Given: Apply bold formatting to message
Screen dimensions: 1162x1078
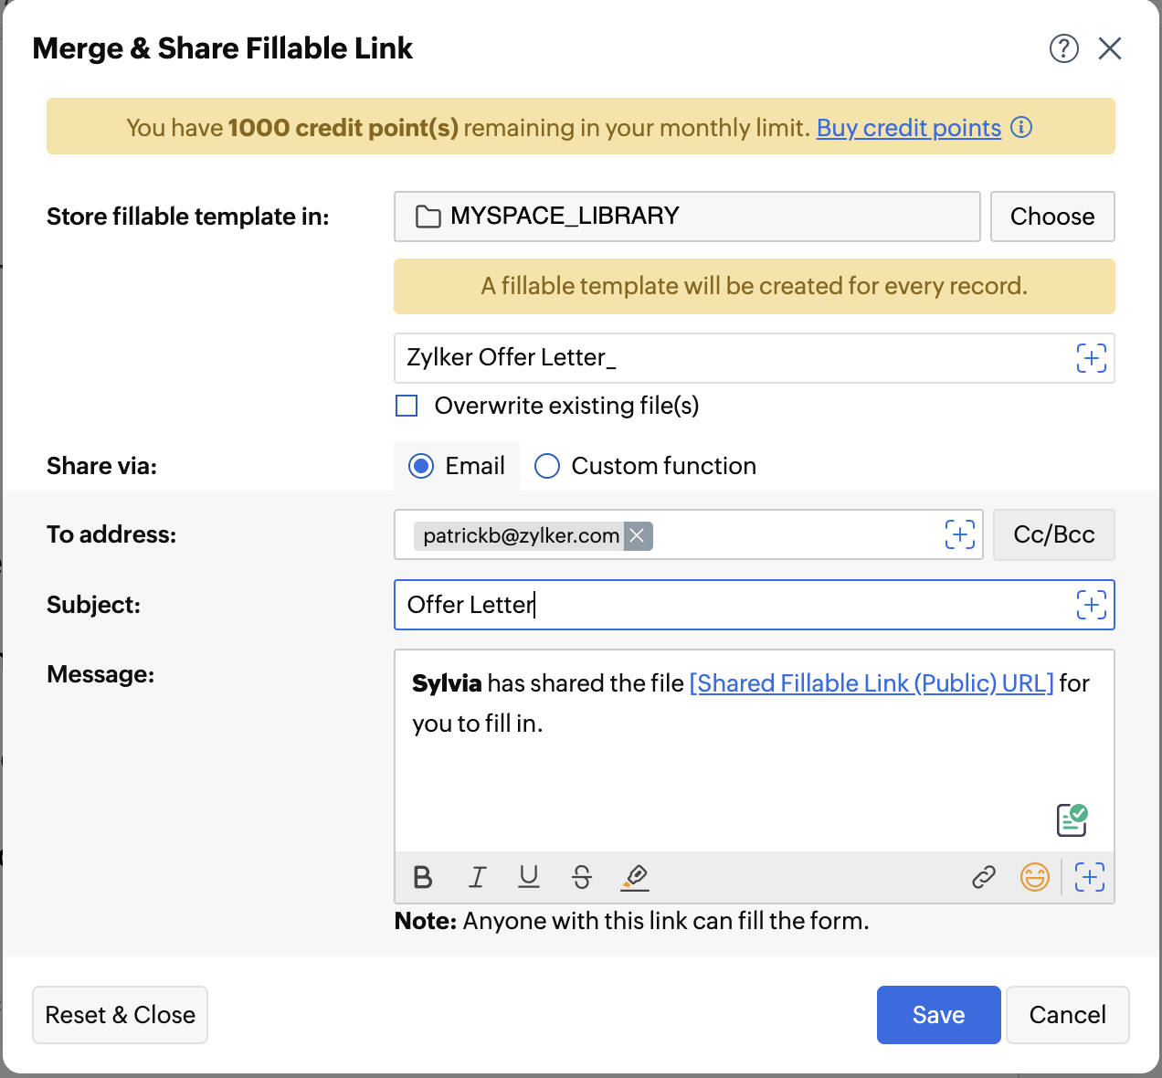Looking at the screenshot, I should [x=423, y=877].
